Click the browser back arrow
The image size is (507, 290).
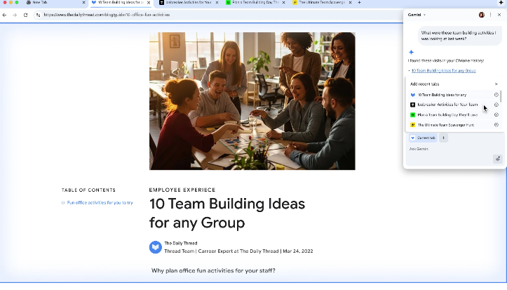coord(6,15)
